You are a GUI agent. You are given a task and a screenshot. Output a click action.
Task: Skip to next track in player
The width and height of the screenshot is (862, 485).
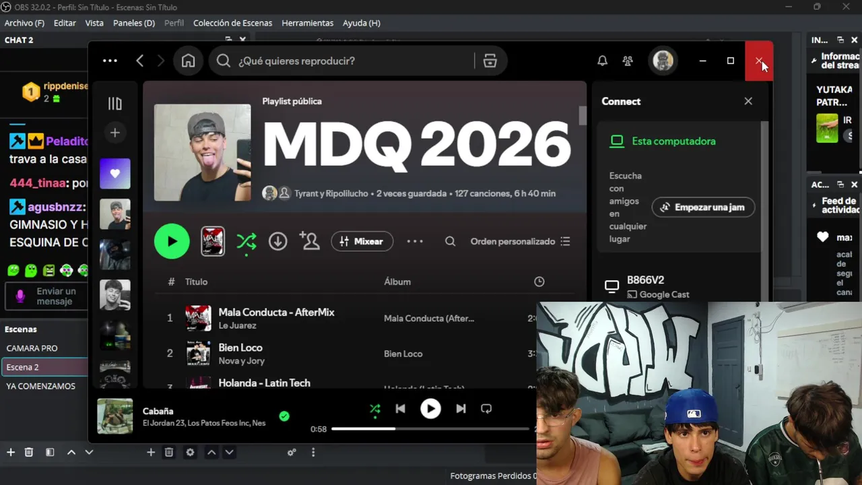(x=461, y=408)
